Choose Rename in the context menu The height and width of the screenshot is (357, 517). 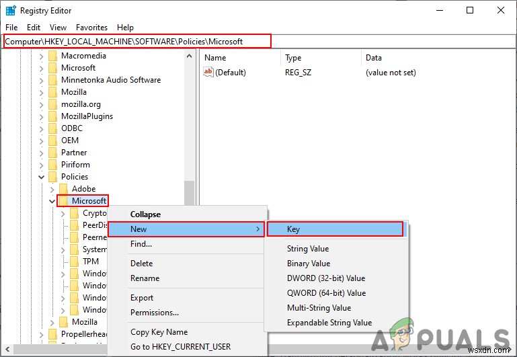pyautogui.click(x=187, y=278)
